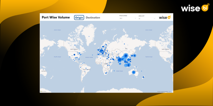Click the Microsoft Bing logo on the map
This screenshot has height=106, width=213.
pos(43,92)
